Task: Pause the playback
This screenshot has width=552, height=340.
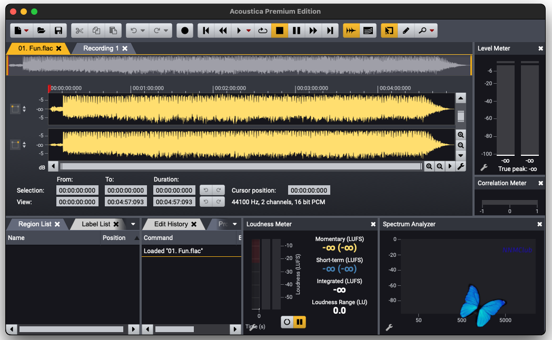Action: point(297,31)
